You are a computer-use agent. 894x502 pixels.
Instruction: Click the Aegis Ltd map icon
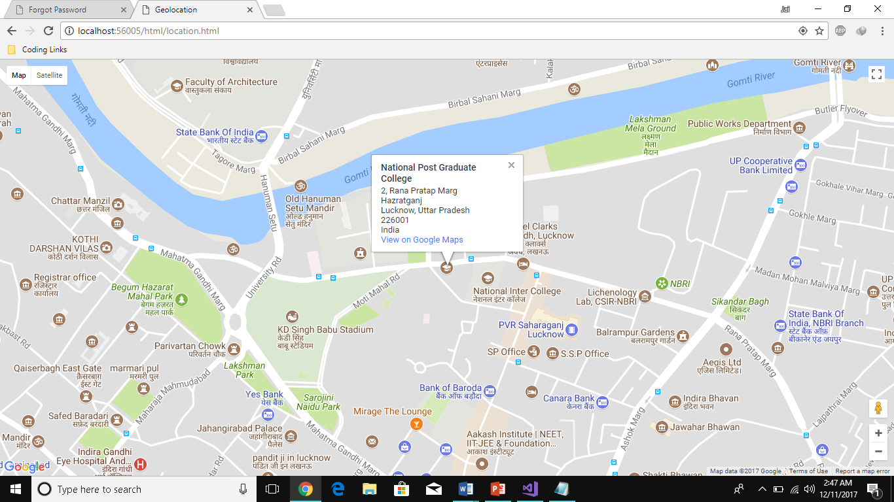pyautogui.click(x=725, y=349)
